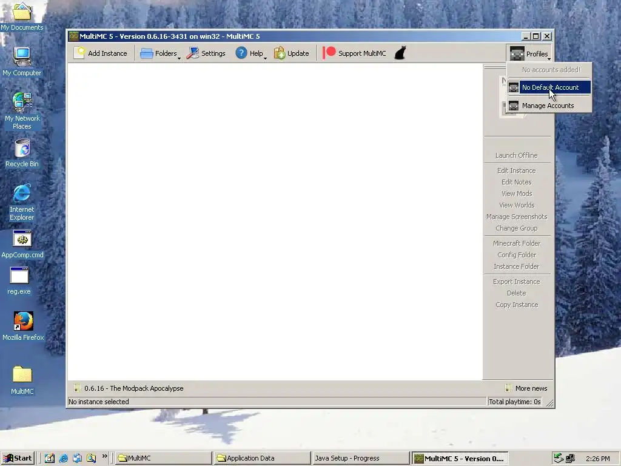Click the Update toolbar icon
This screenshot has width=621, height=466.
tap(280, 53)
